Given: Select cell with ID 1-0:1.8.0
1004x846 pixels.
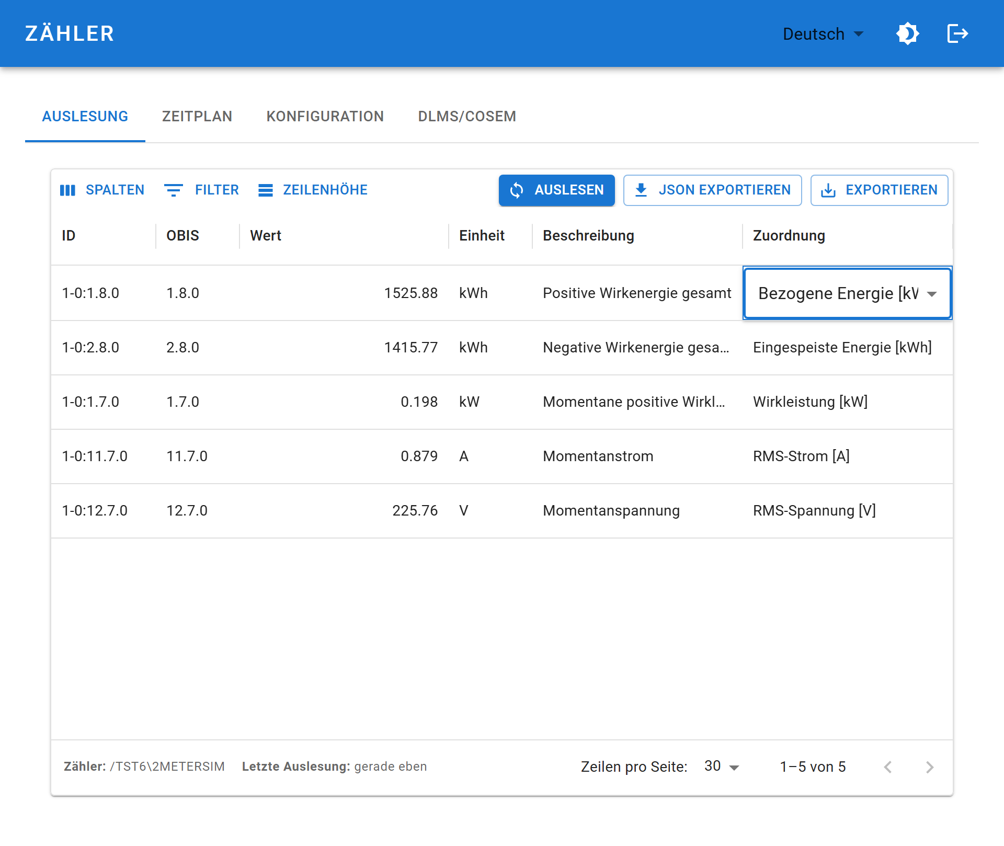Looking at the screenshot, I should (x=104, y=293).
